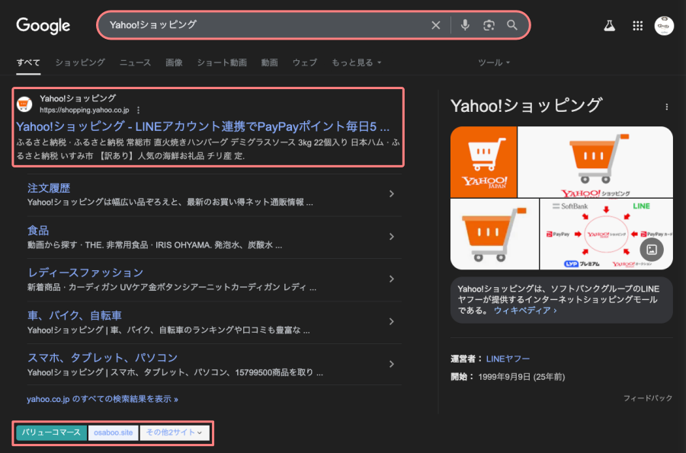Expand chevron on the 車、バイク、自転車 row

(392, 321)
